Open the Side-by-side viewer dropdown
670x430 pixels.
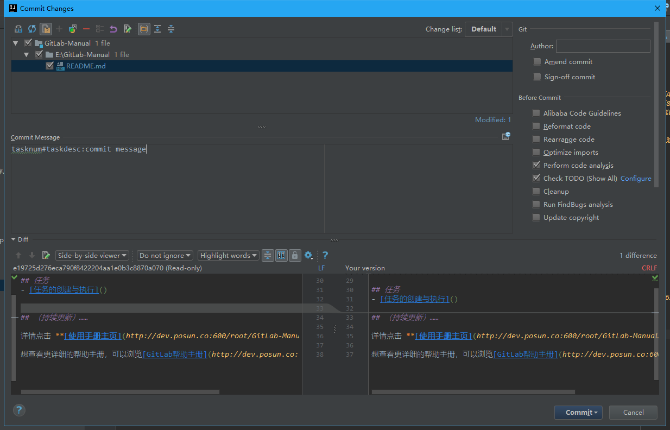[93, 255]
